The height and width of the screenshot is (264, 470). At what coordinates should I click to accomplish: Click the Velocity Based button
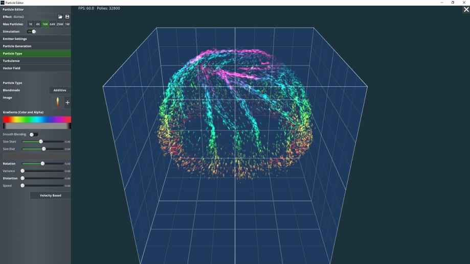pos(50,196)
